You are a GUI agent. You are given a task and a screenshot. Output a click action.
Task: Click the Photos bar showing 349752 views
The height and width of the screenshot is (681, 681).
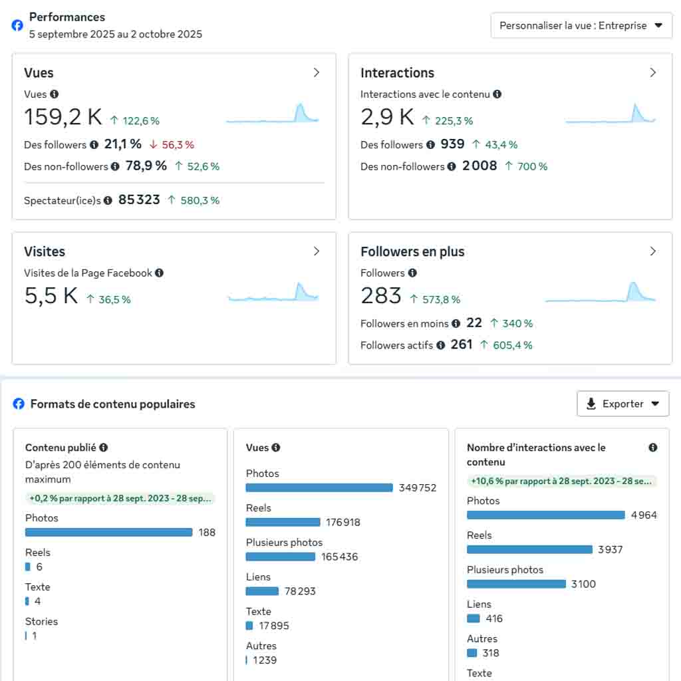pos(319,487)
